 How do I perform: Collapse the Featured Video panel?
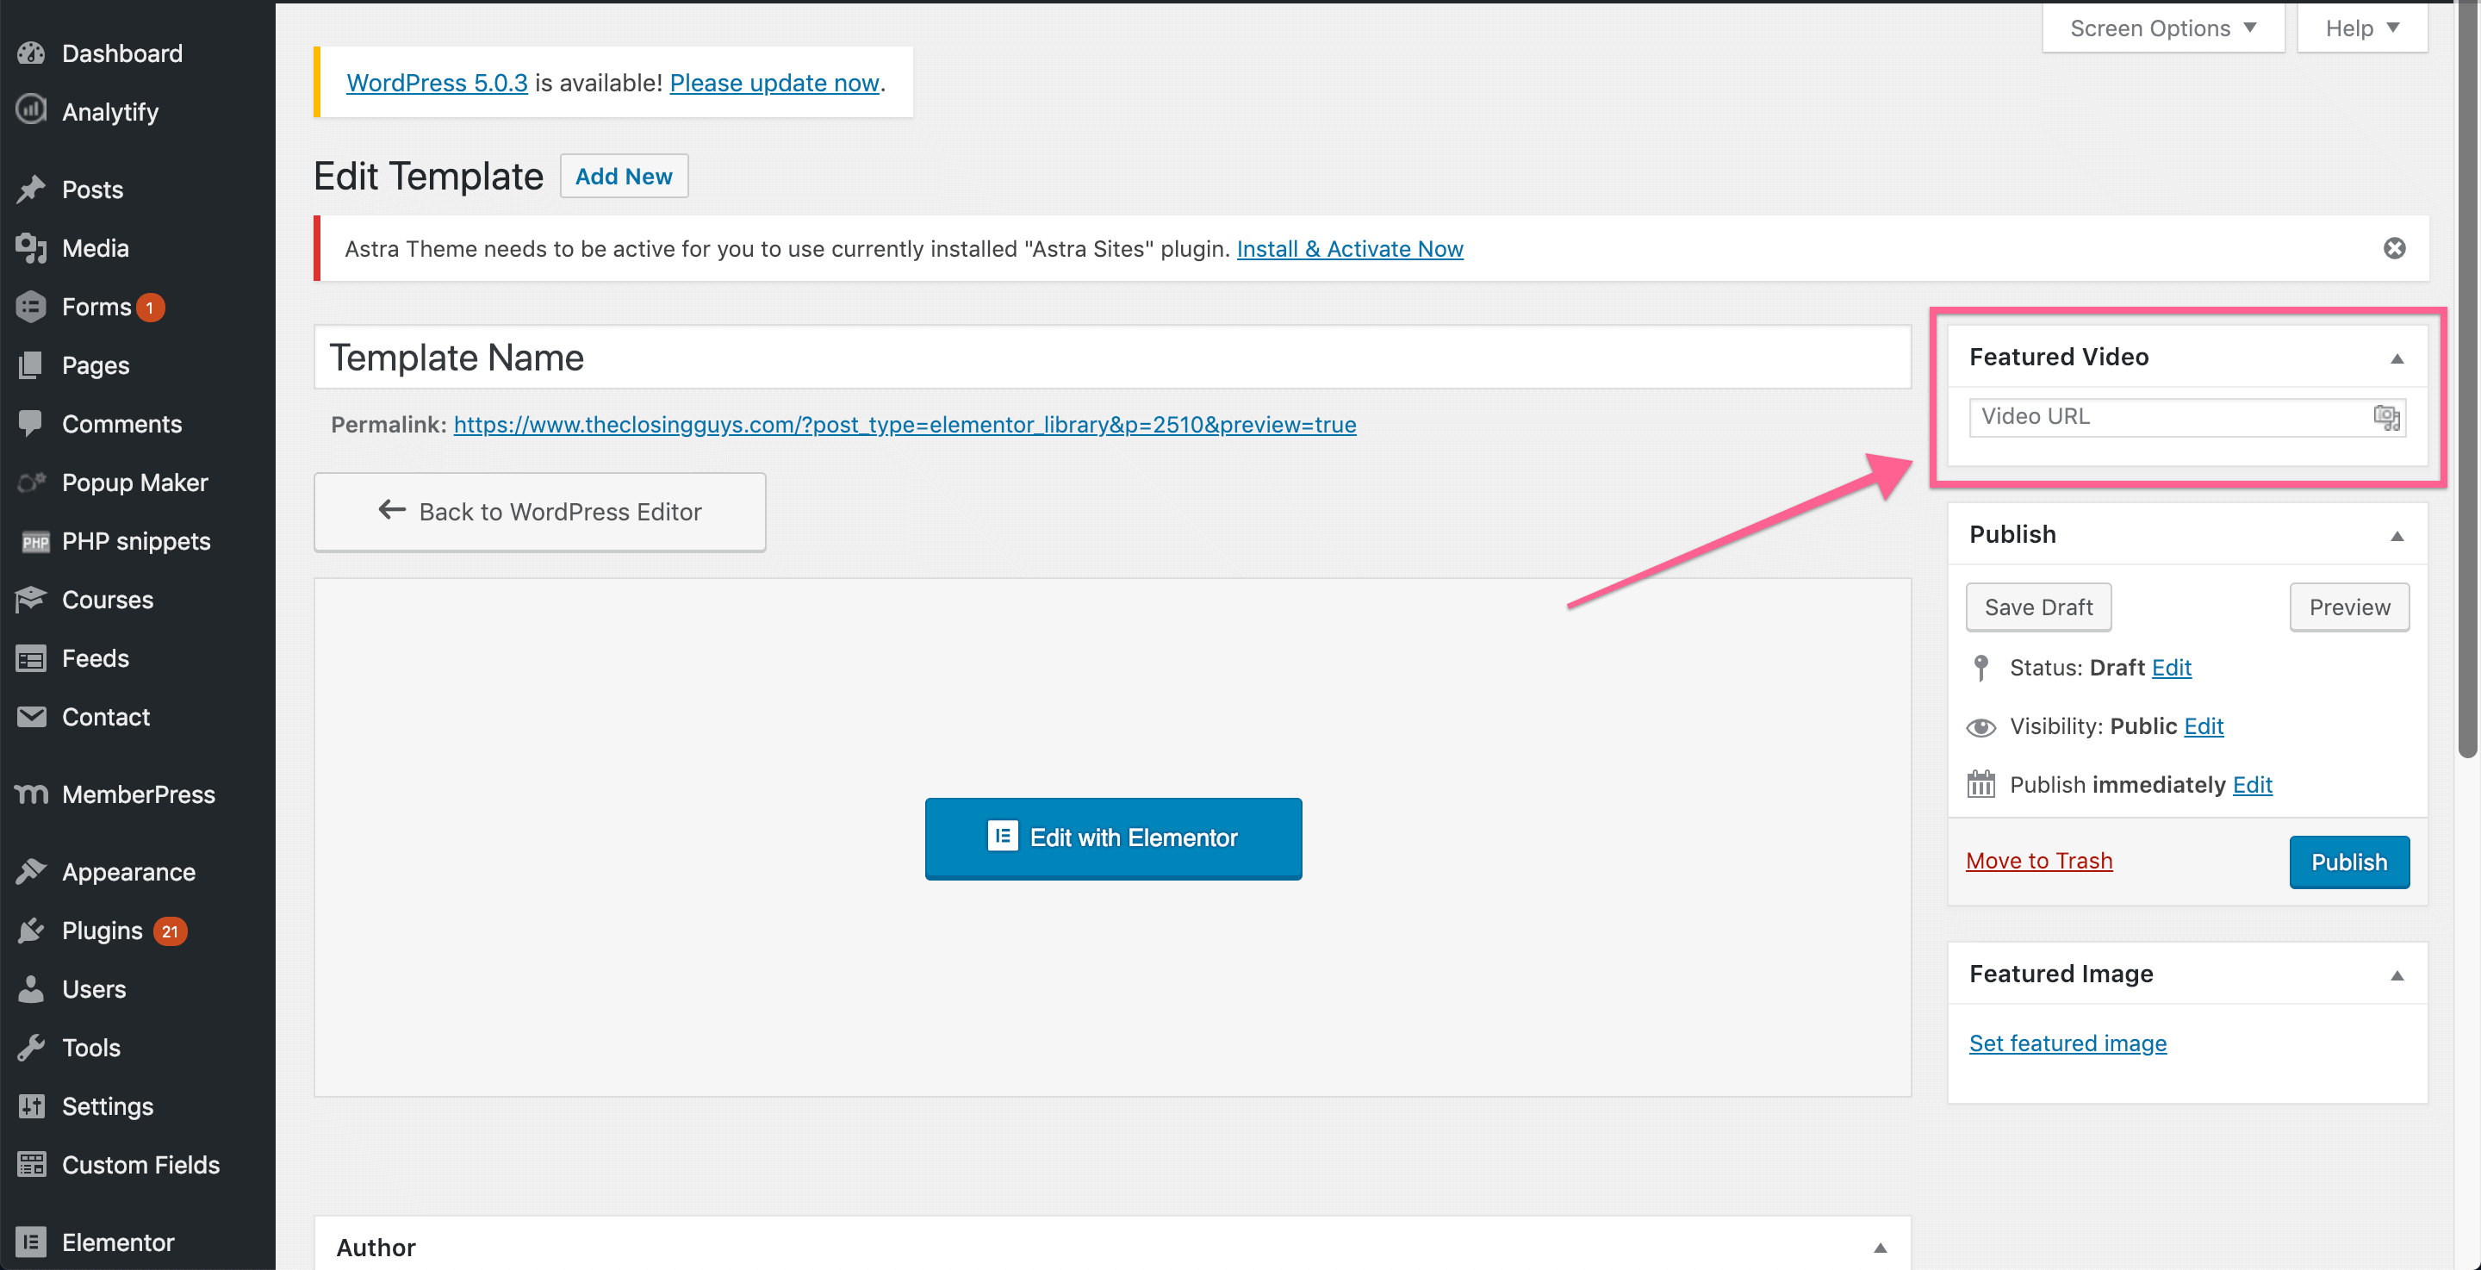click(2397, 358)
